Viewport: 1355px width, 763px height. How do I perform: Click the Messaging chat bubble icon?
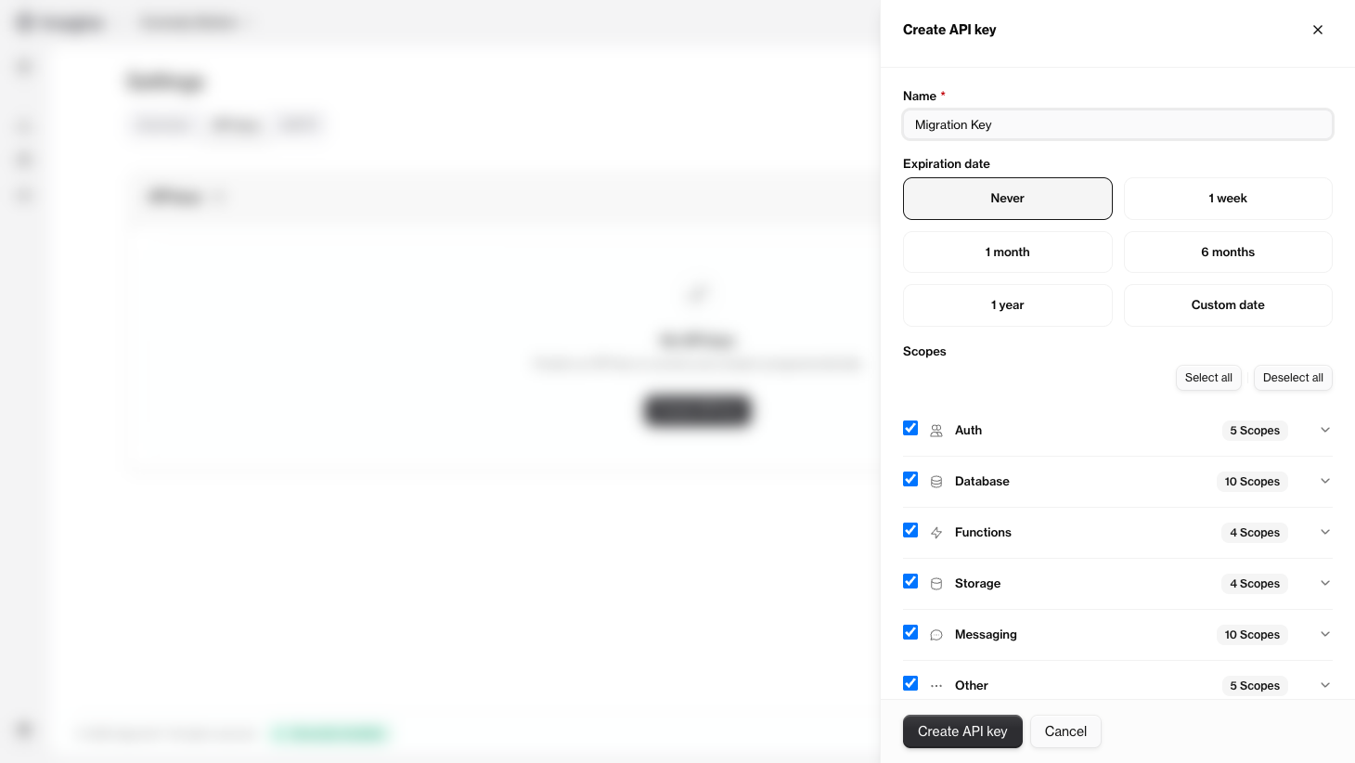[936, 634]
